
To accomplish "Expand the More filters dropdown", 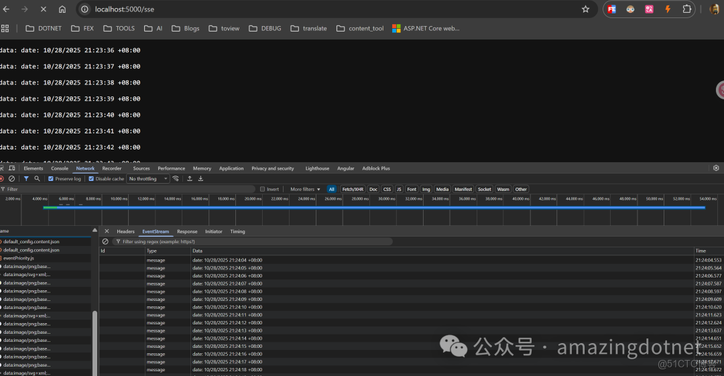I will point(304,190).
